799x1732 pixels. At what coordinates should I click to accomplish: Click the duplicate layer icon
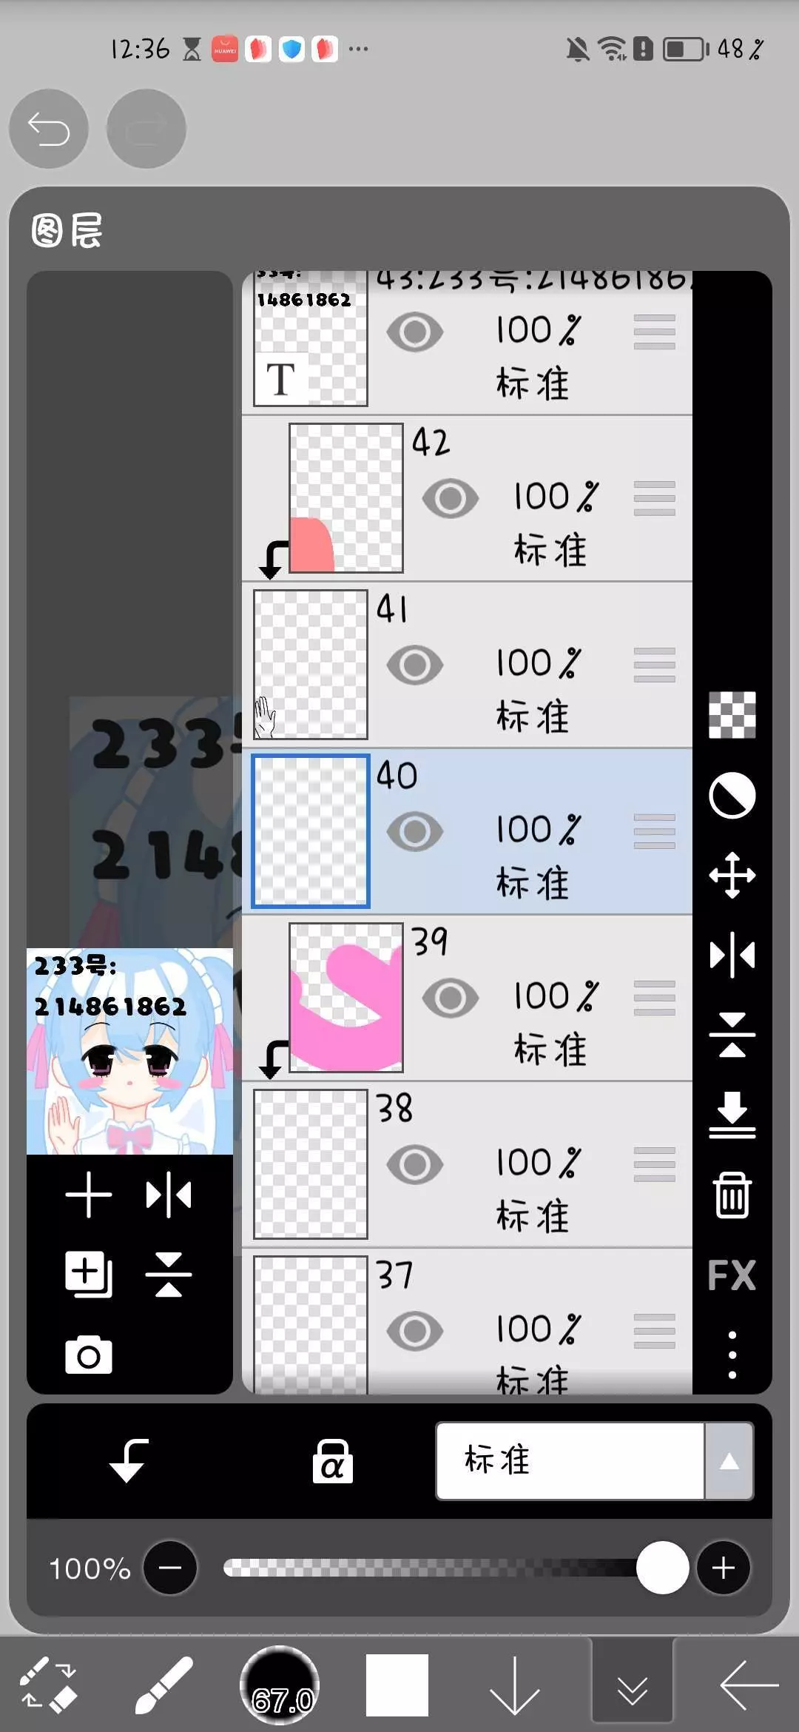point(89,1275)
